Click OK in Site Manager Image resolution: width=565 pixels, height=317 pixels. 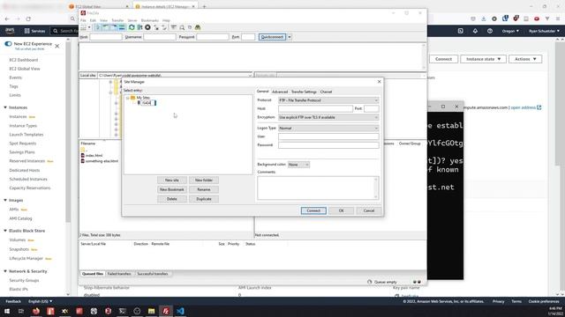point(342,210)
